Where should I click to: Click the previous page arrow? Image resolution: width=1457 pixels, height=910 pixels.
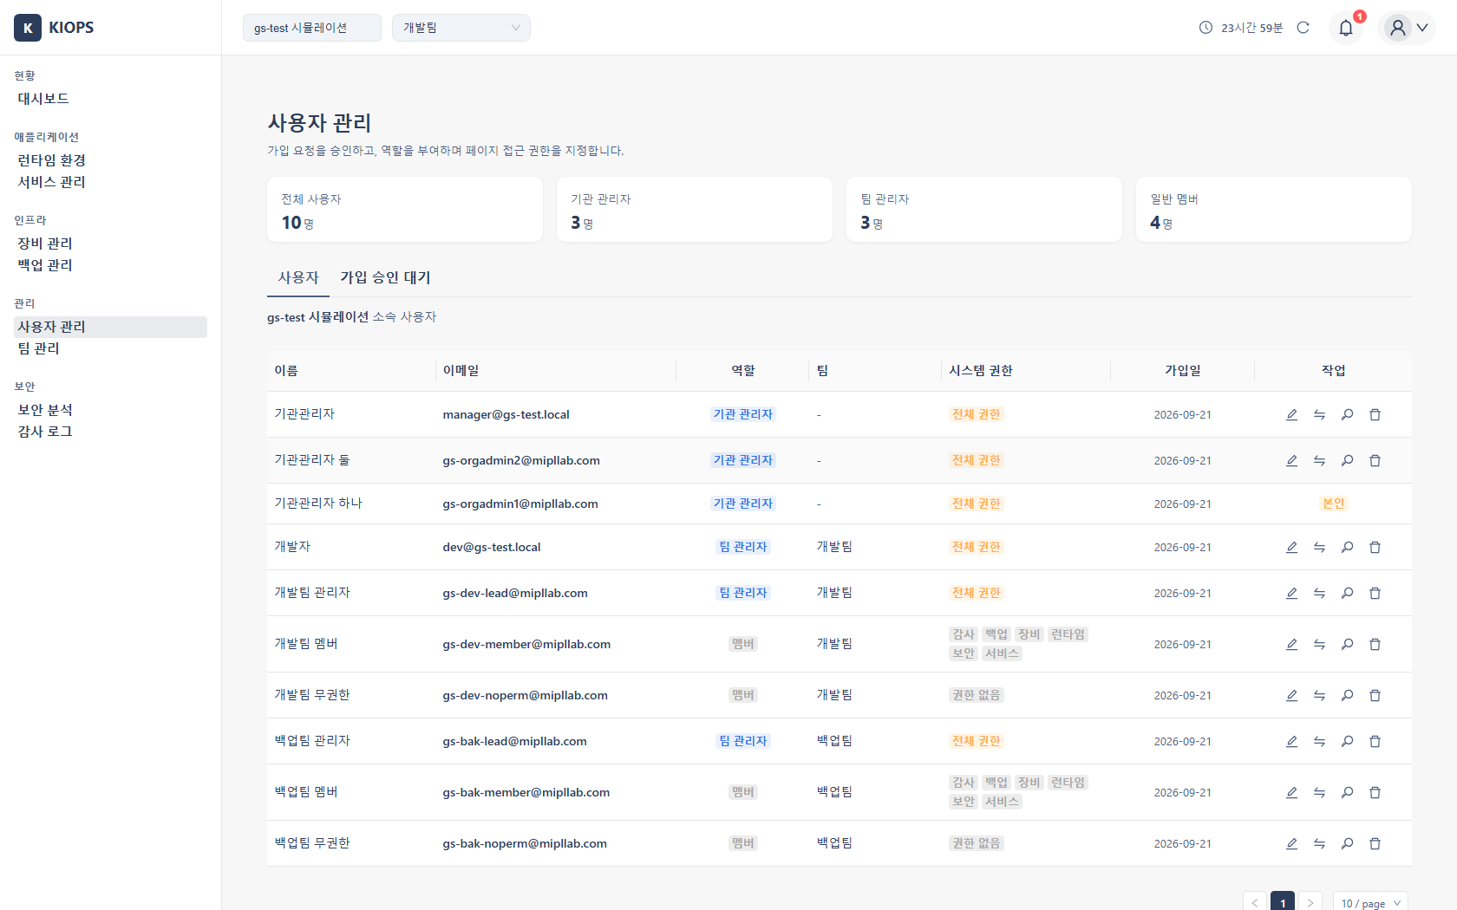coord(1255,902)
